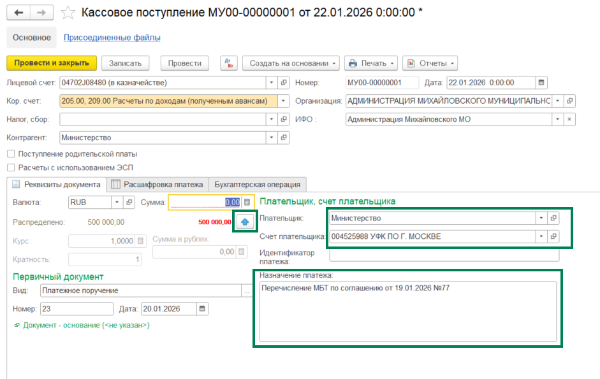Open the Валюта RUB dropdown
This screenshot has height=379, width=600.
point(117,203)
